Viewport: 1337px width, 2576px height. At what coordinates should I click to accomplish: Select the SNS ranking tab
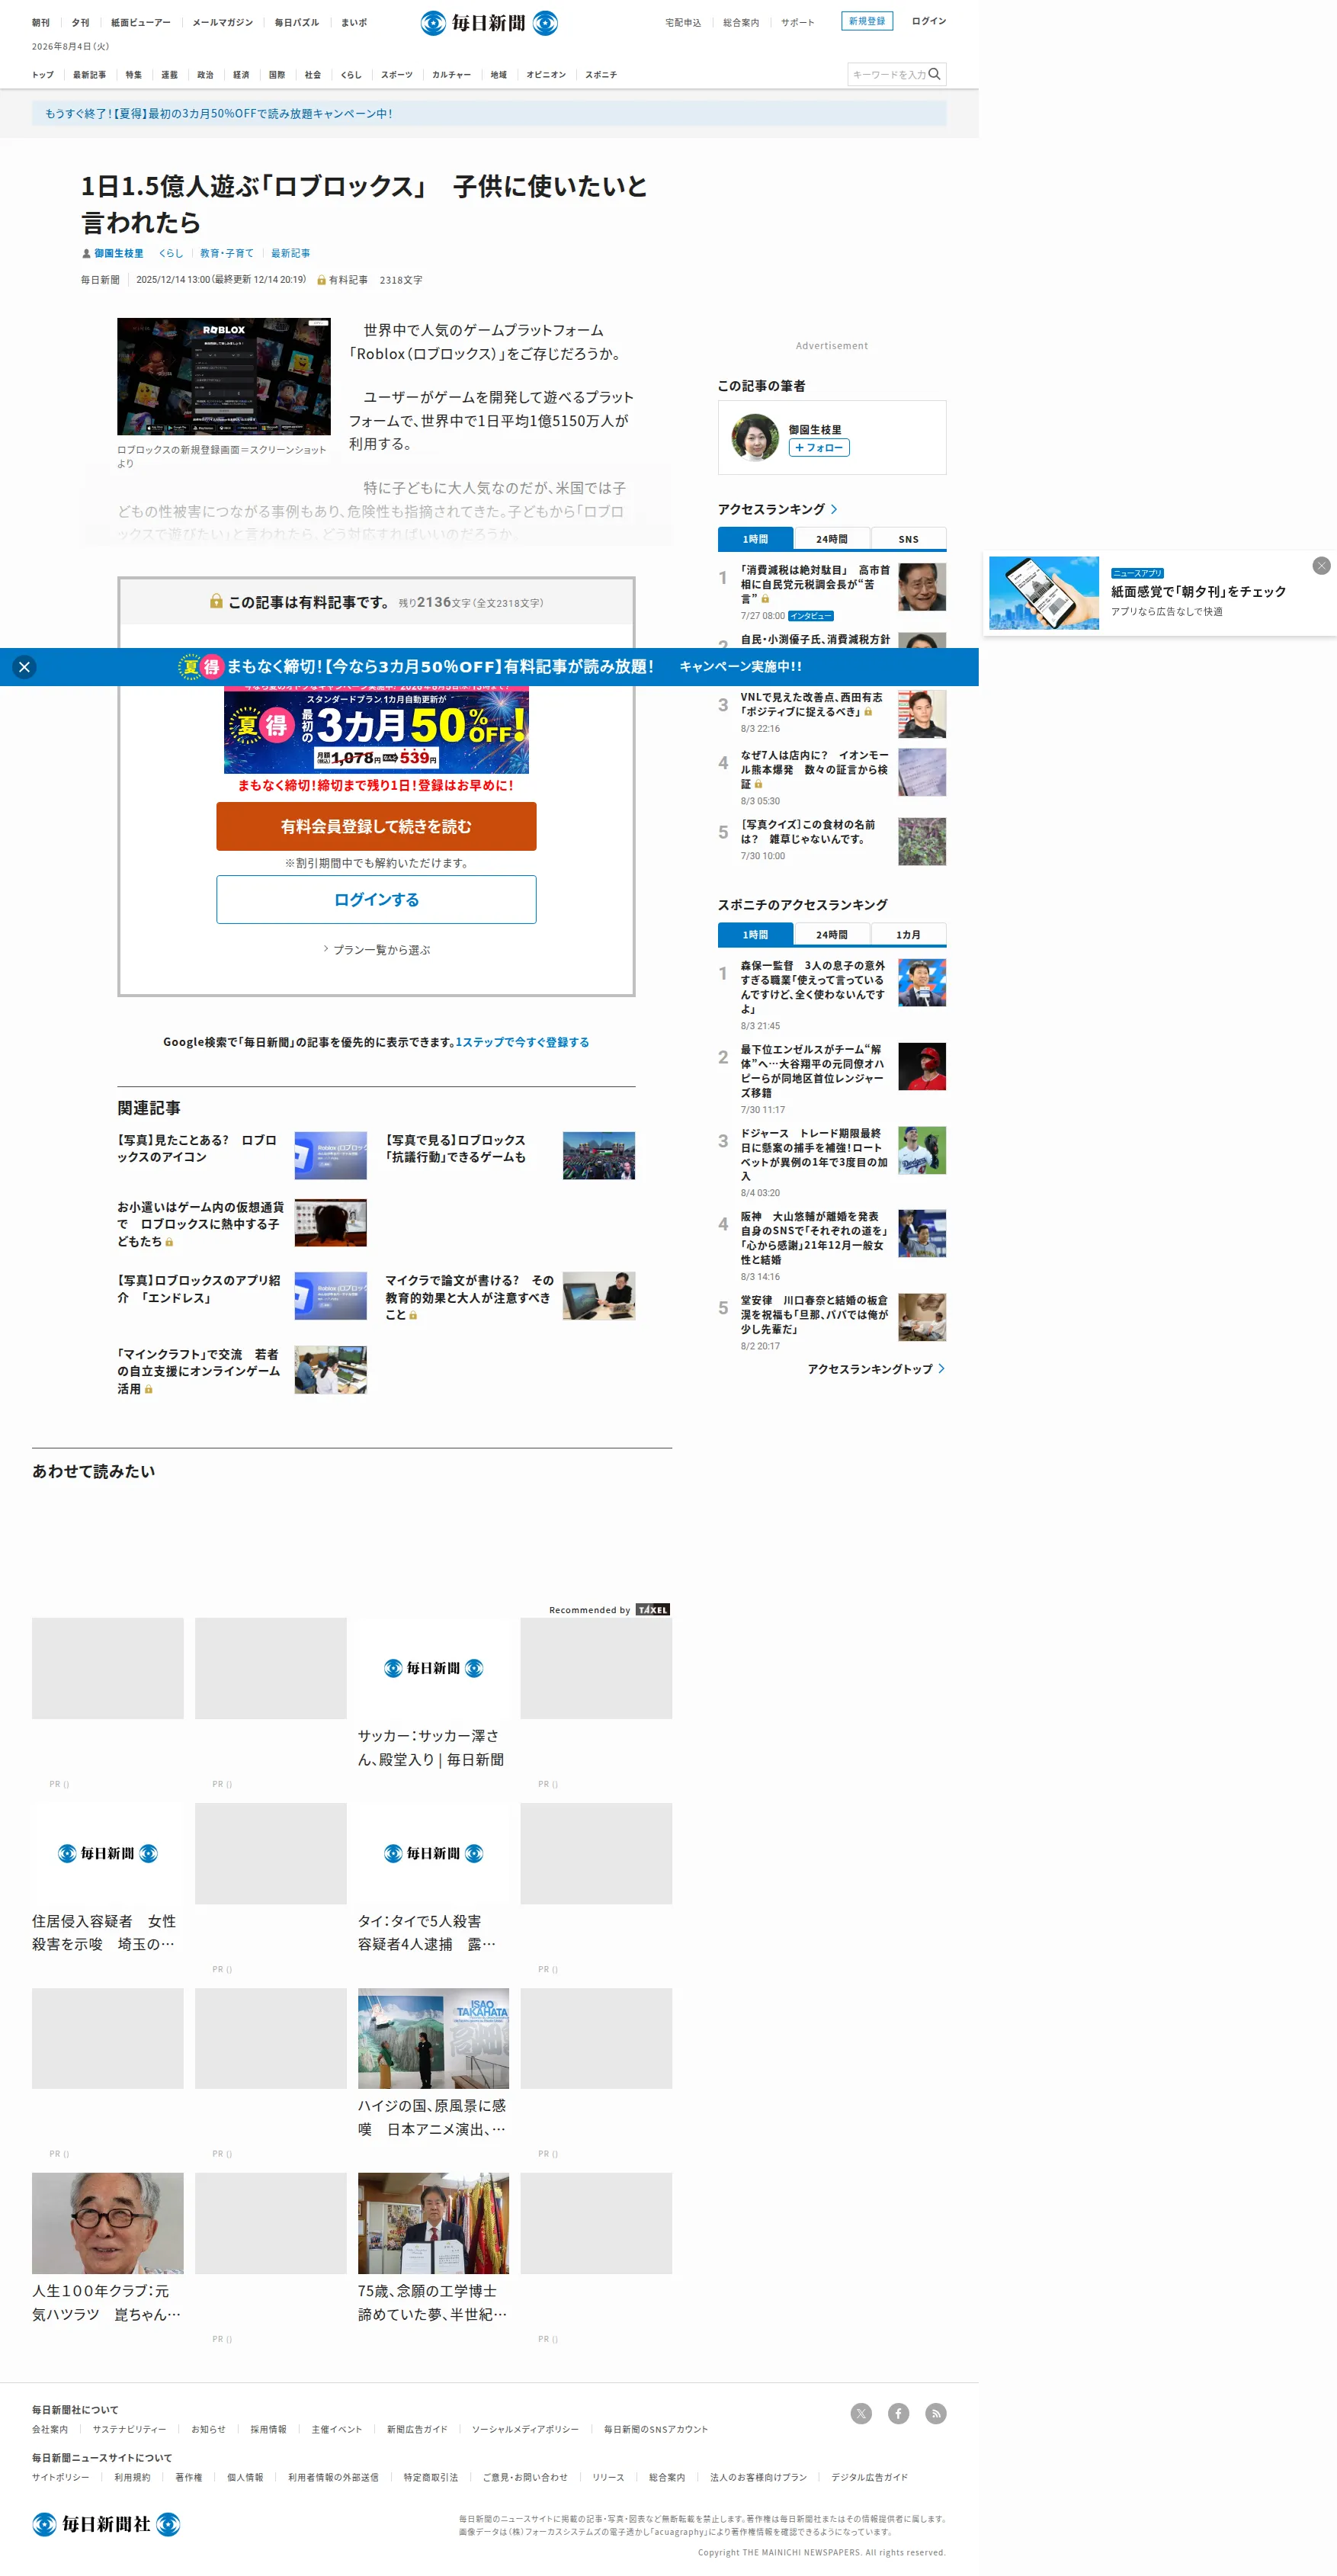tap(908, 539)
